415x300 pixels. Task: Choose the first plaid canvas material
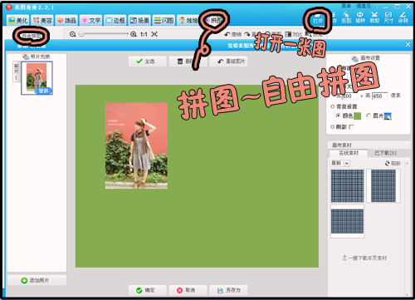(347, 185)
